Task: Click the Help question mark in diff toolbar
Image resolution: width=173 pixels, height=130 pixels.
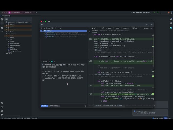Action: 139,28
